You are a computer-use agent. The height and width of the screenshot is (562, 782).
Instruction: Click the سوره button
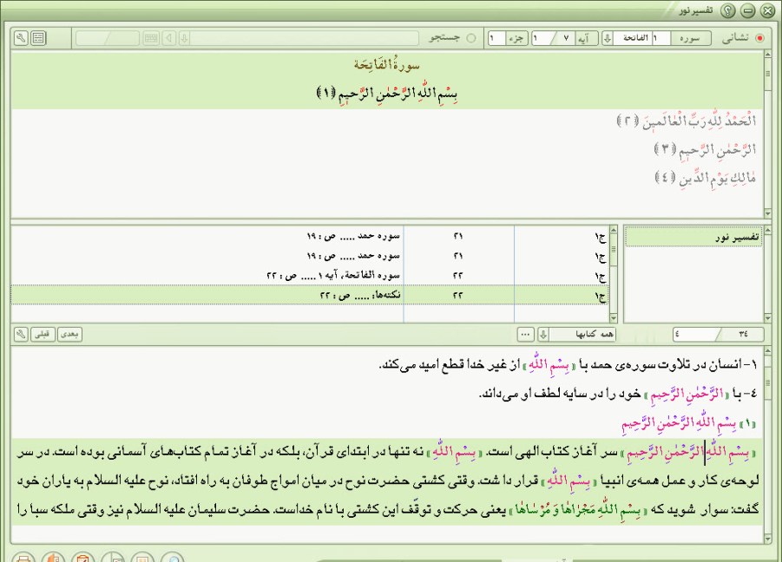click(x=691, y=38)
